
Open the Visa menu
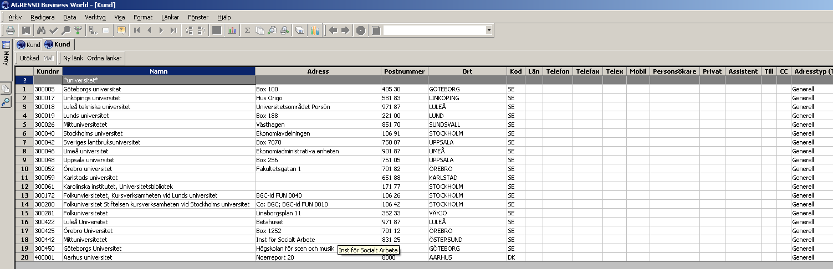click(x=120, y=17)
